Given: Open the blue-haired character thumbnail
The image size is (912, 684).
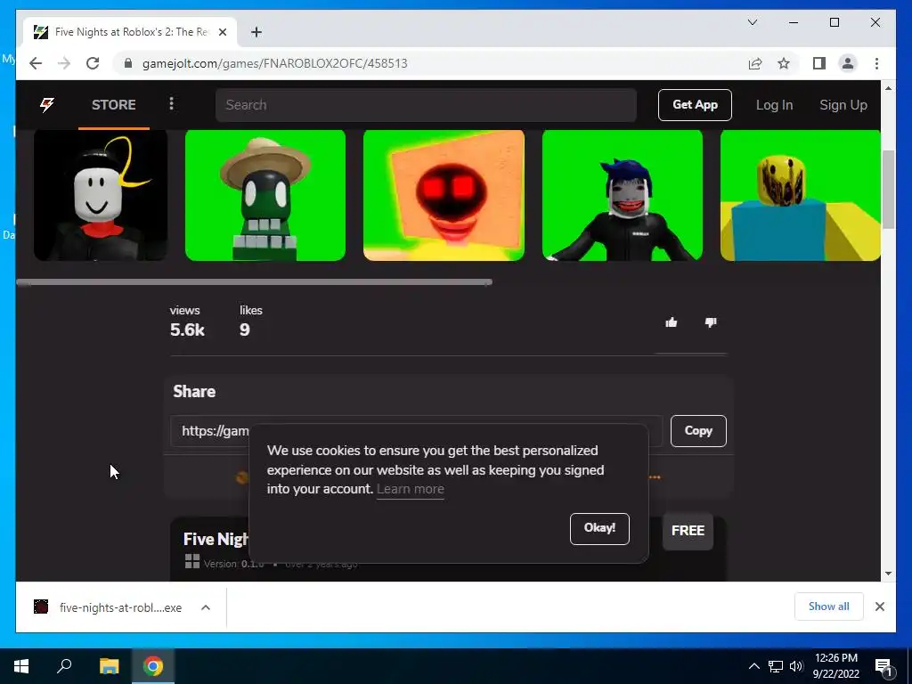Looking at the screenshot, I should pyautogui.click(x=623, y=195).
